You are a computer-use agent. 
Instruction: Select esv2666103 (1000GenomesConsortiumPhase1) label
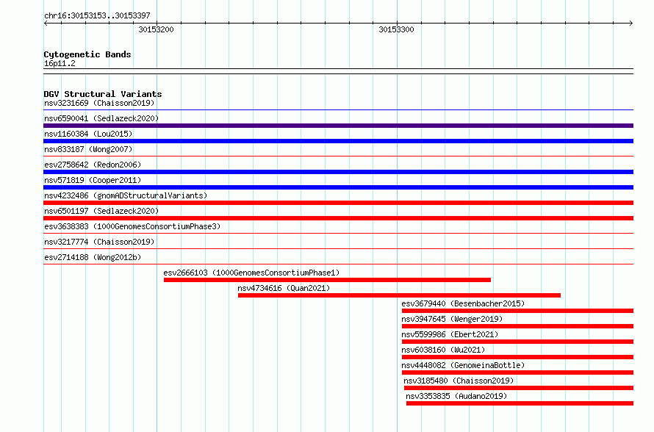(251, 273)
